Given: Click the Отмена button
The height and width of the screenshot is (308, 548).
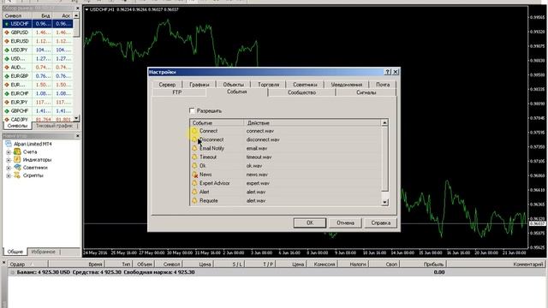Looking at the screenshot, I should point(345,222).
